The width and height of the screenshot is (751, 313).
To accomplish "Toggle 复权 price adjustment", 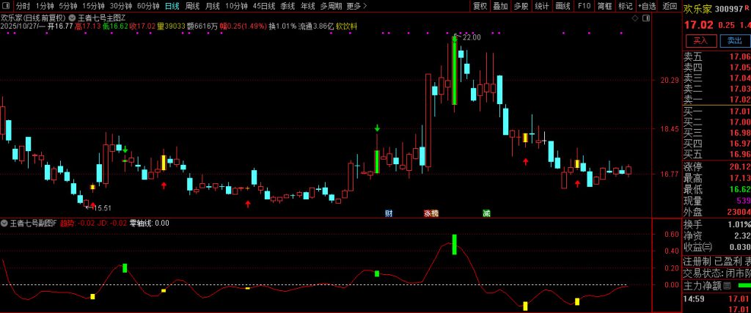I will coord(480,6).
